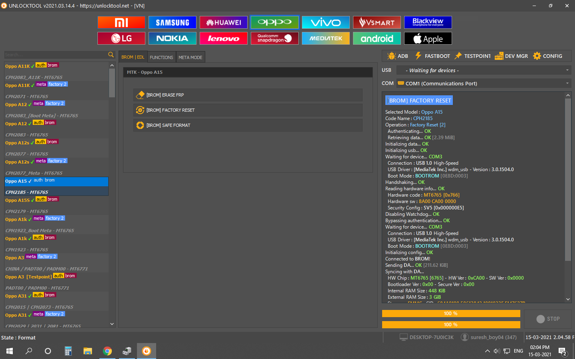The width and height of the screenshot is (575, 359).
Task: Open Chrome from the taskbar
Action: (x=107, y=351)
